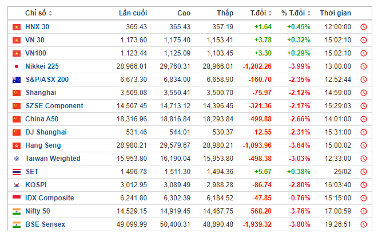The height and width of the screenshot is (241, 378).
Task: Open the IDX Composite index link
Action: point(50,198)
